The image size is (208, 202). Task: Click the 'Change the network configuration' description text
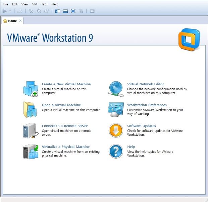pyautogui.click(x=157, y=91)
